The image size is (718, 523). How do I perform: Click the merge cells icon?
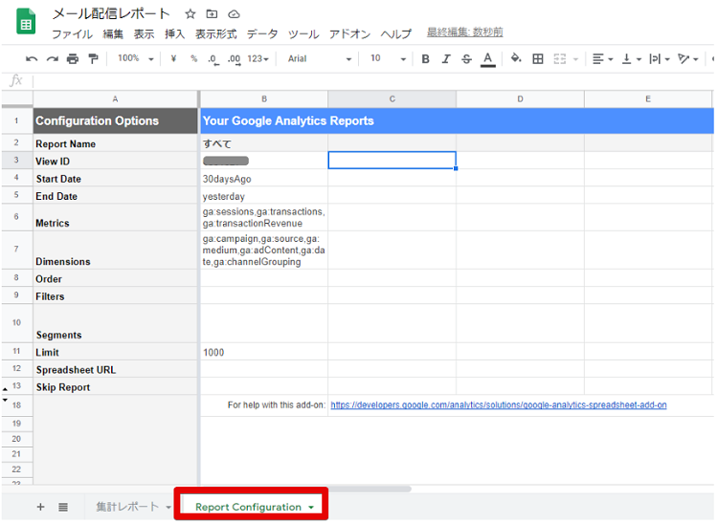pos(560,59)
